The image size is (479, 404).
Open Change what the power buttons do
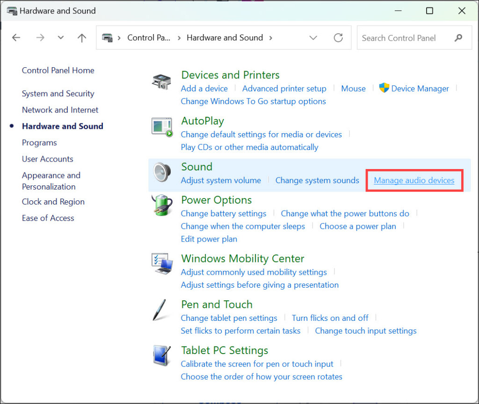click(x=345, y=213)
